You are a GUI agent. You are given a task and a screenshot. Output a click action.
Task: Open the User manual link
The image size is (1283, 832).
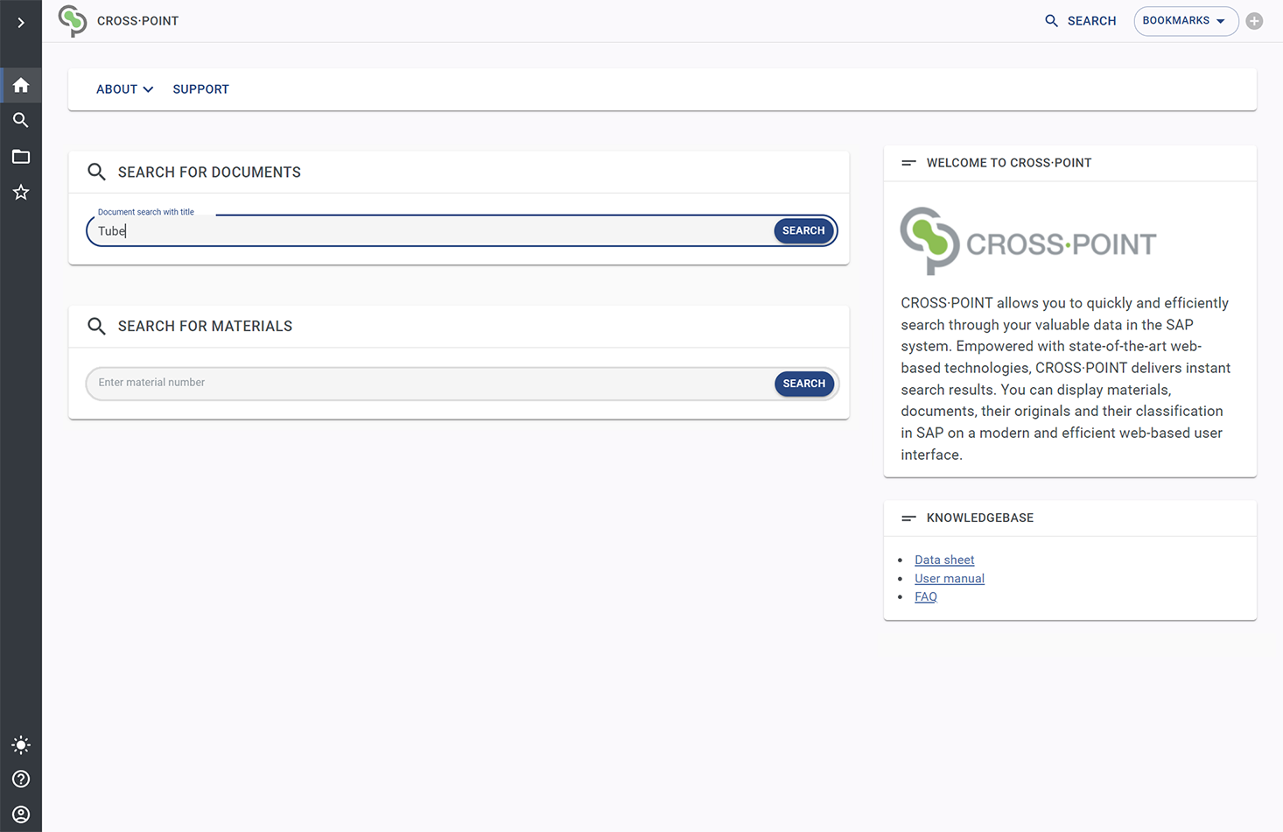[x=949, y=578]
